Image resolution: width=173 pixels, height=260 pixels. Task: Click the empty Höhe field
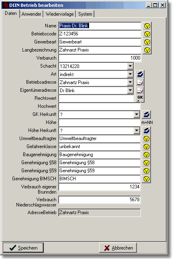(100, 122)
